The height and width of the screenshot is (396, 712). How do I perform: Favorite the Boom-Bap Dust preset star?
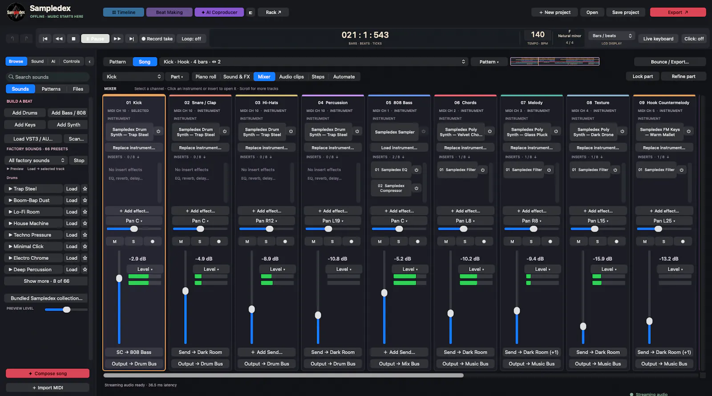pyautogui.click(x=85, y=200)
